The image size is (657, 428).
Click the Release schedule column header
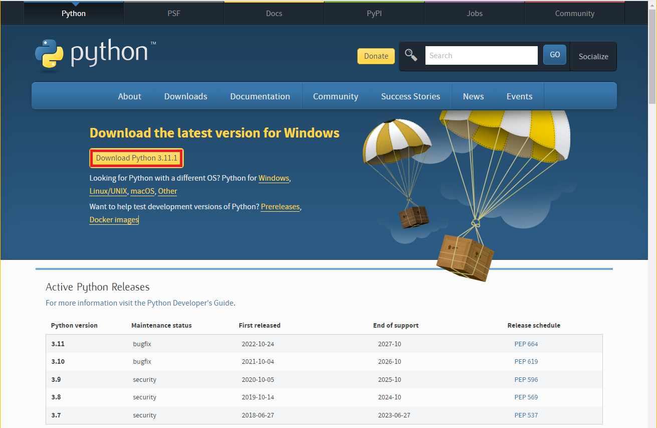(x=534, y=326)
